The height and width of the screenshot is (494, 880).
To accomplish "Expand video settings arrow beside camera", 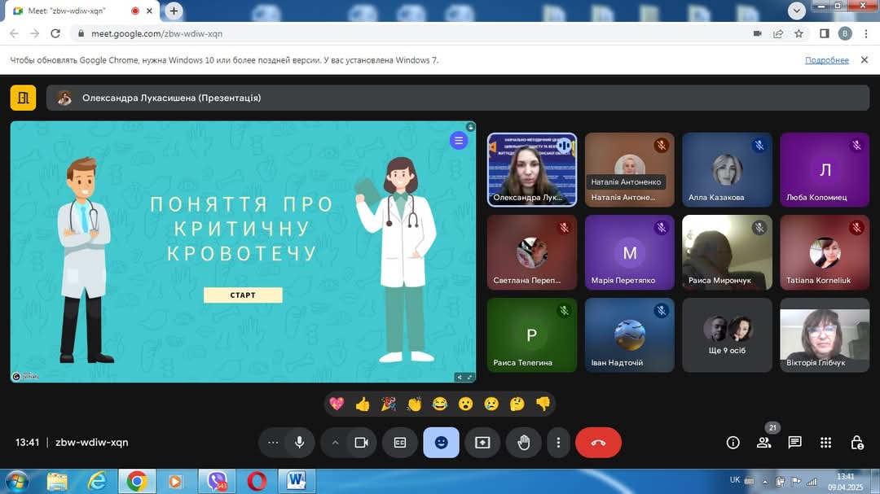I will point(335,443).
